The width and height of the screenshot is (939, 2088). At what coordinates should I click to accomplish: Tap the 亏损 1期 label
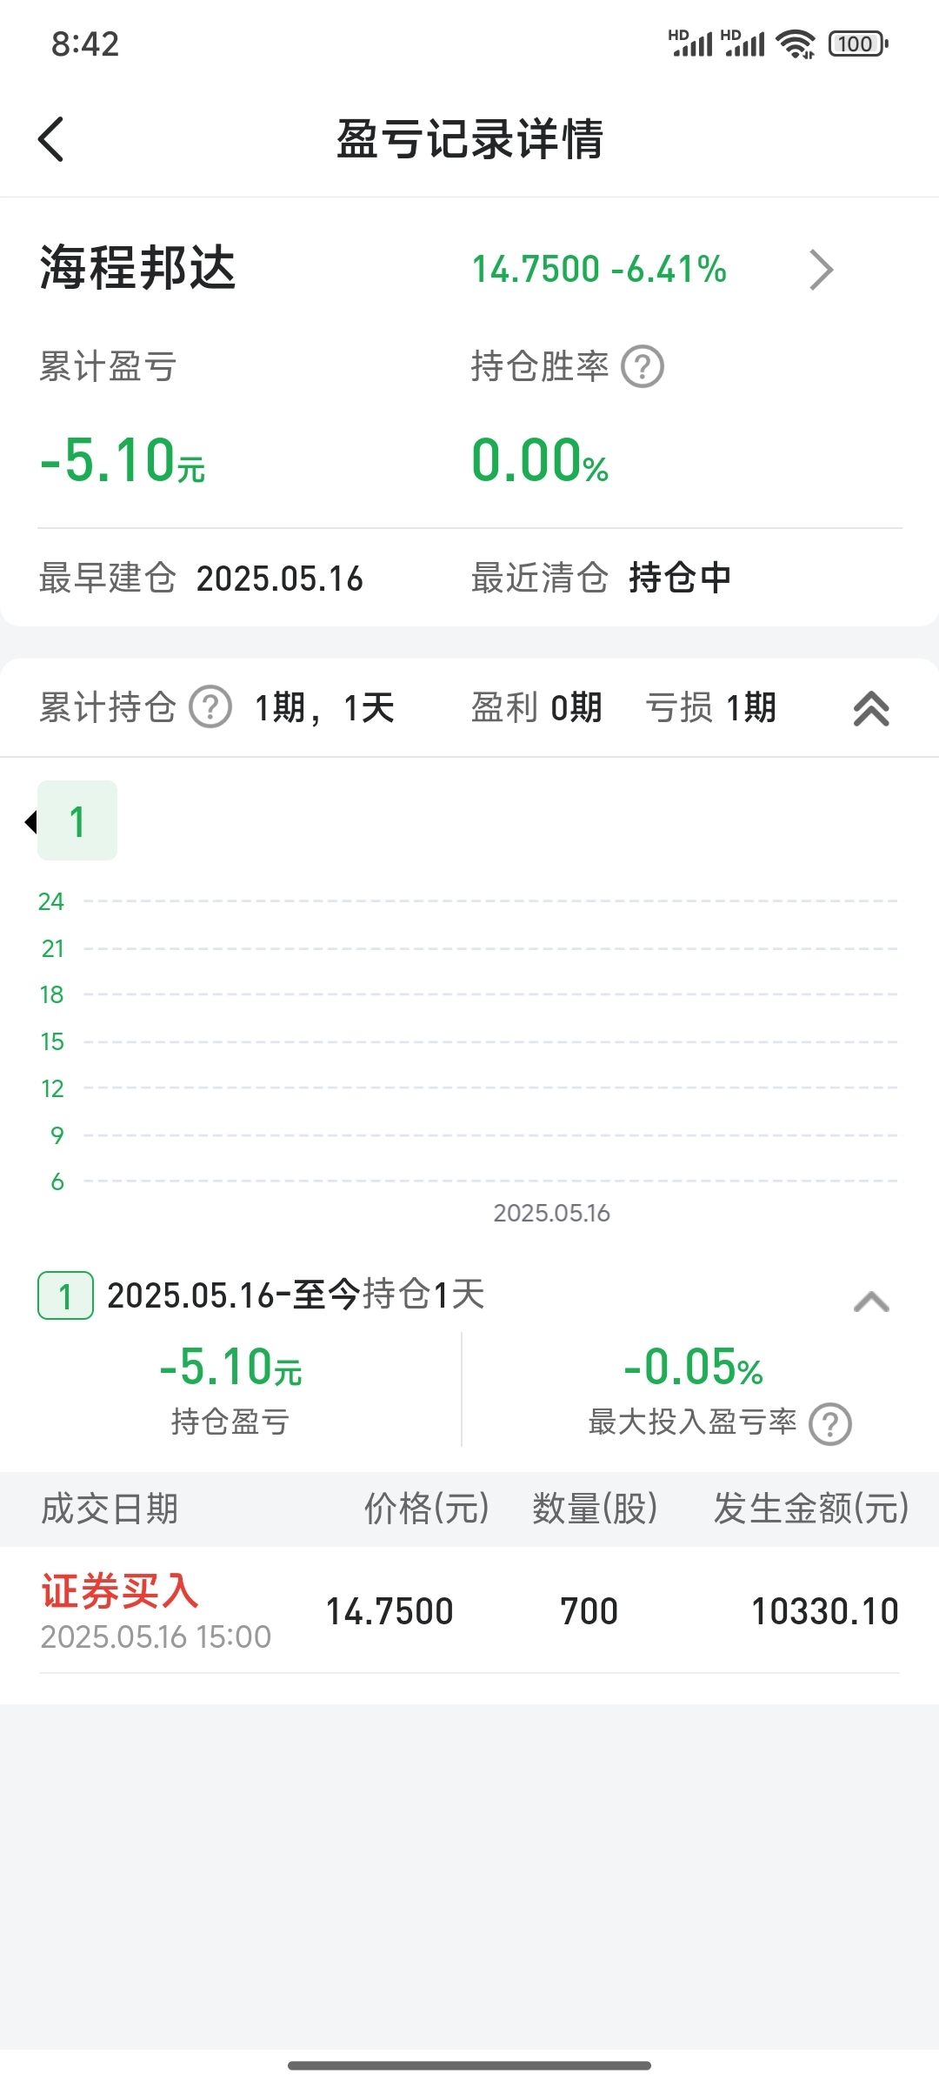coord(710,707)
